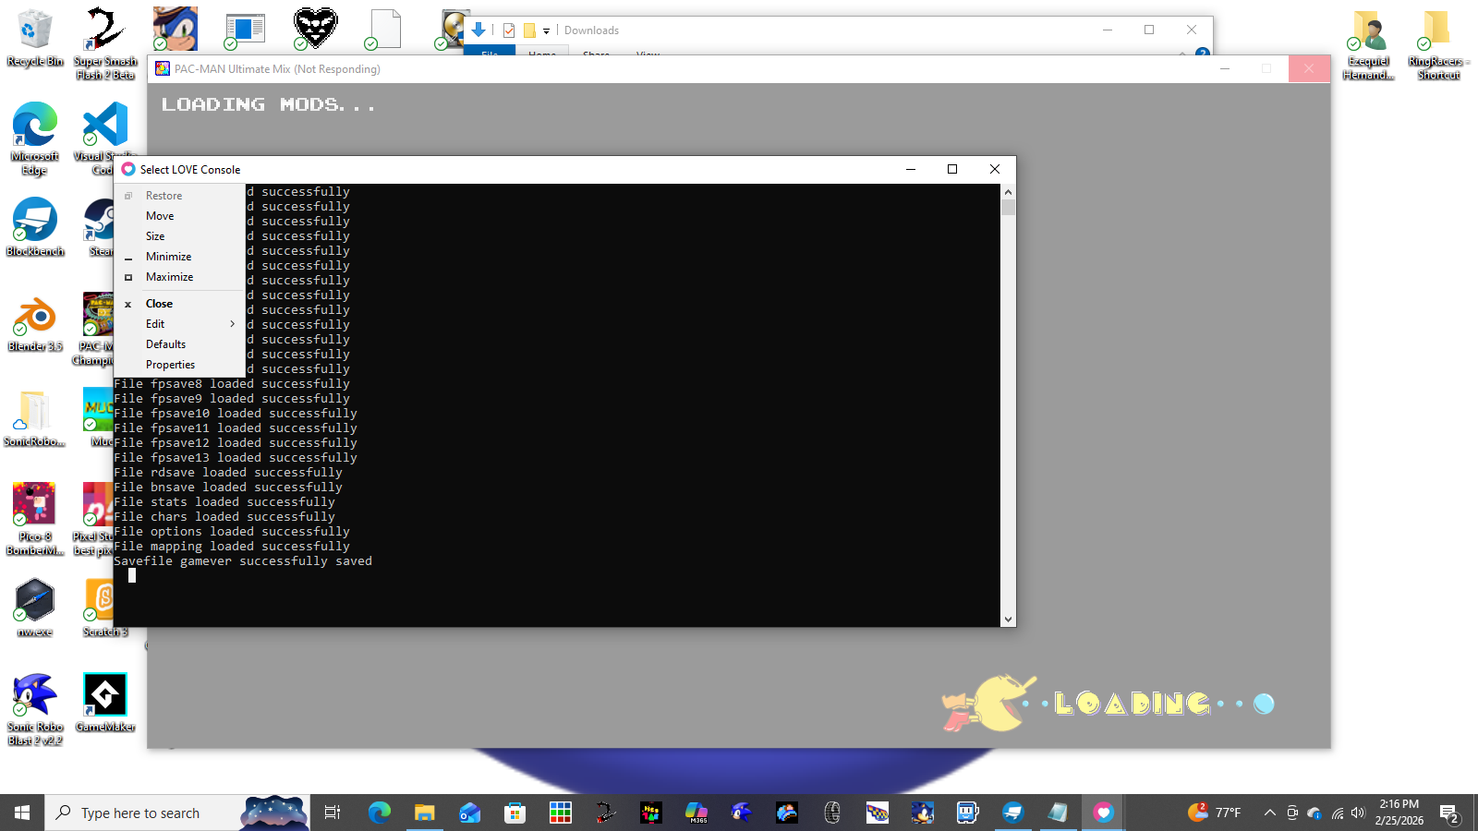The height and width of the screenshot is (831, 1478).
Task: Click the 'LOADING MODS...' text in PAC-MAN window
Action: (x=269, y=105)
